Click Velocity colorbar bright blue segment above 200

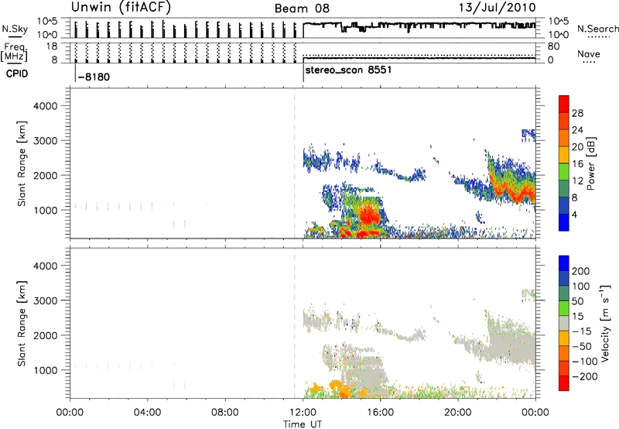[564, 263]
